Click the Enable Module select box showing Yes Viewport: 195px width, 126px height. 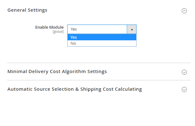click(97, 29)
